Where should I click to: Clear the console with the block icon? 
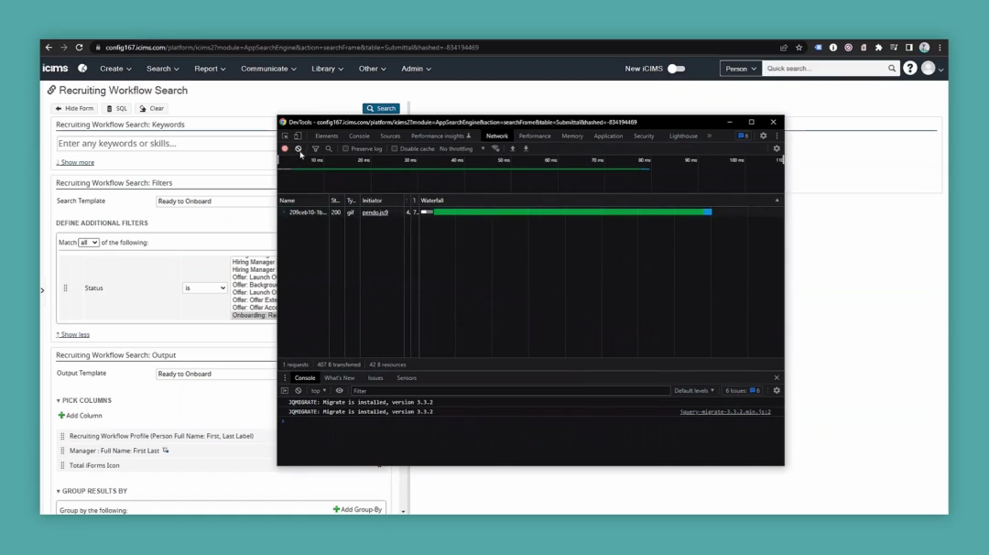299,390
